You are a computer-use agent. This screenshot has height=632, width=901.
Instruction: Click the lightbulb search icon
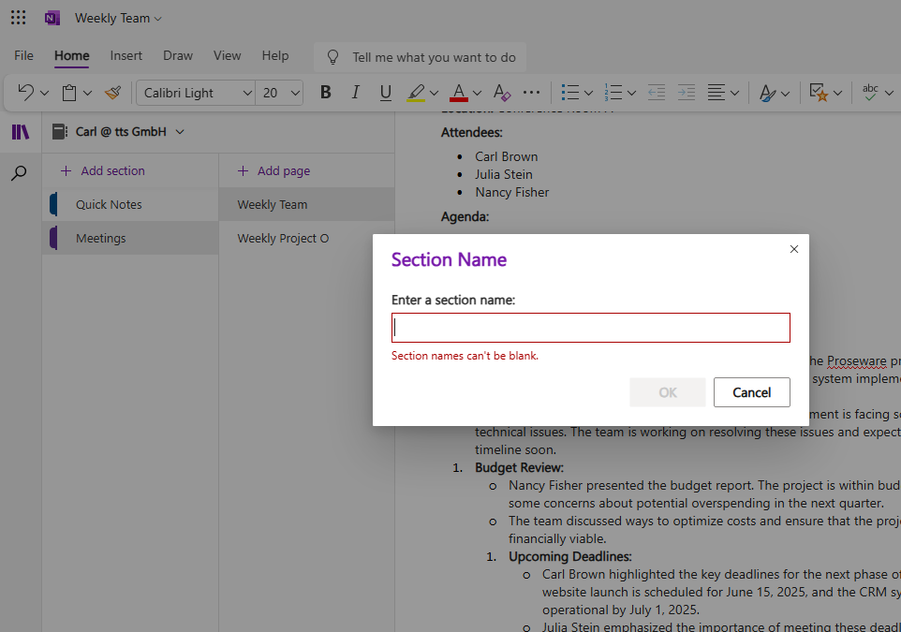tap(332, 57)
